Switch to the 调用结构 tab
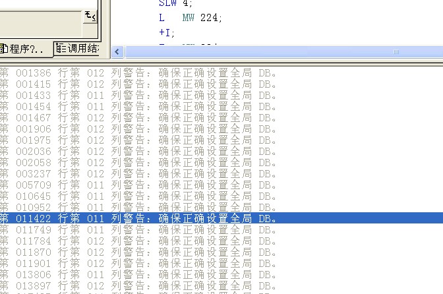 (x=77, y=49)
